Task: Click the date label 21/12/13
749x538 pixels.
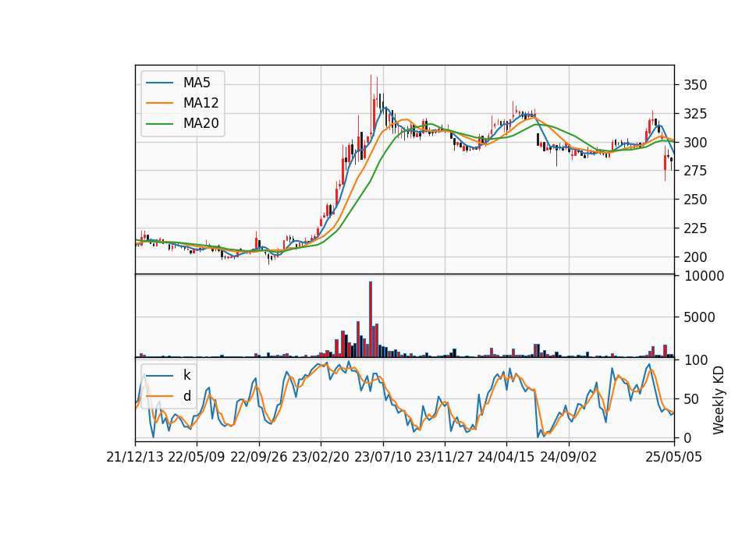Action: click(135, 458)
